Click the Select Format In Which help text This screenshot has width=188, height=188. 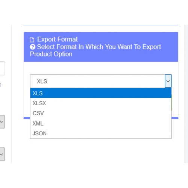(99, 47)
